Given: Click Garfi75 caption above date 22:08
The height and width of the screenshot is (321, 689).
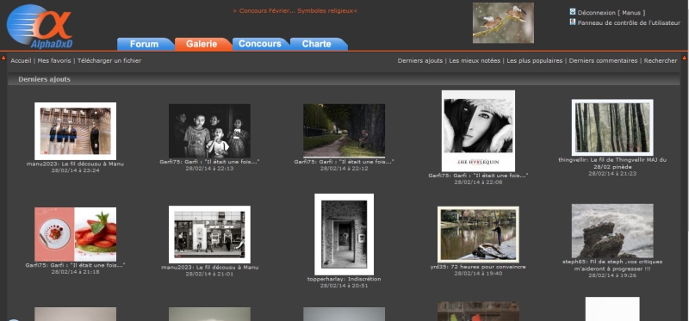Looking at the screenshot, I should (478, 176).
